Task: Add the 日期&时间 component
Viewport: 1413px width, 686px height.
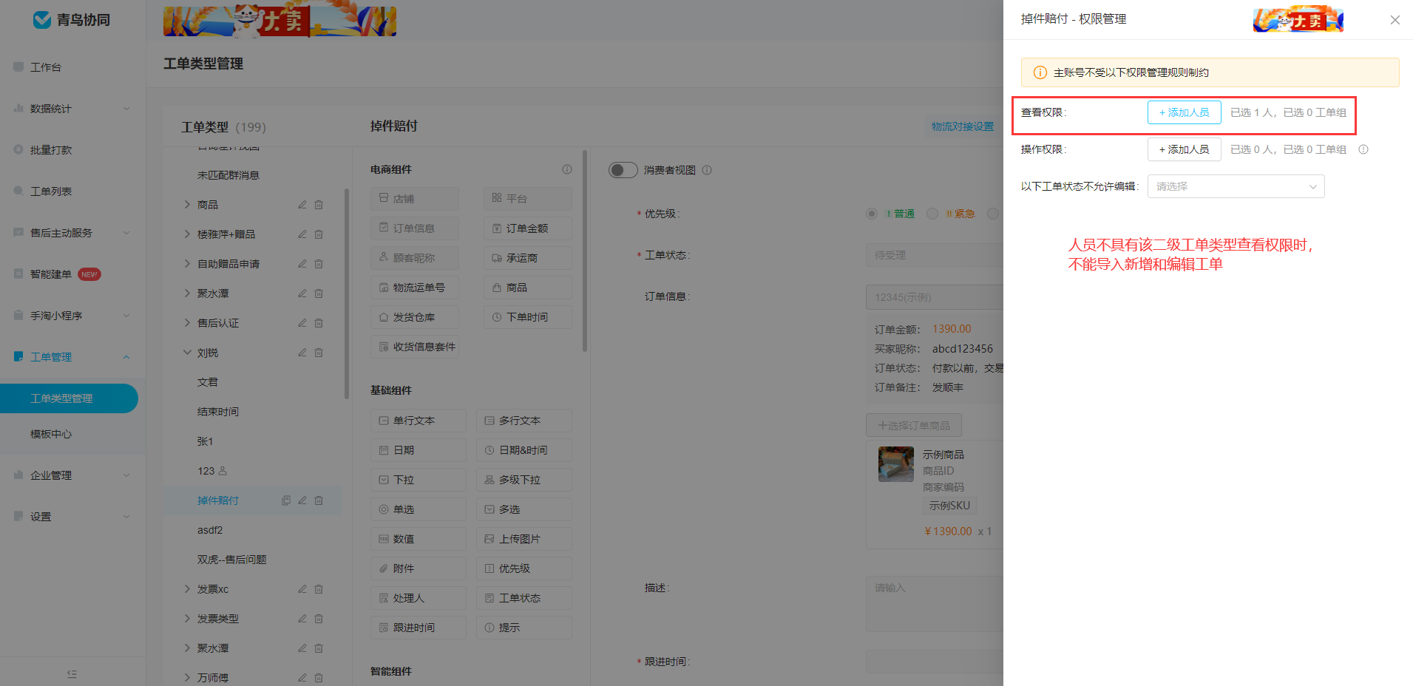Action: click(x=524, y=450)
